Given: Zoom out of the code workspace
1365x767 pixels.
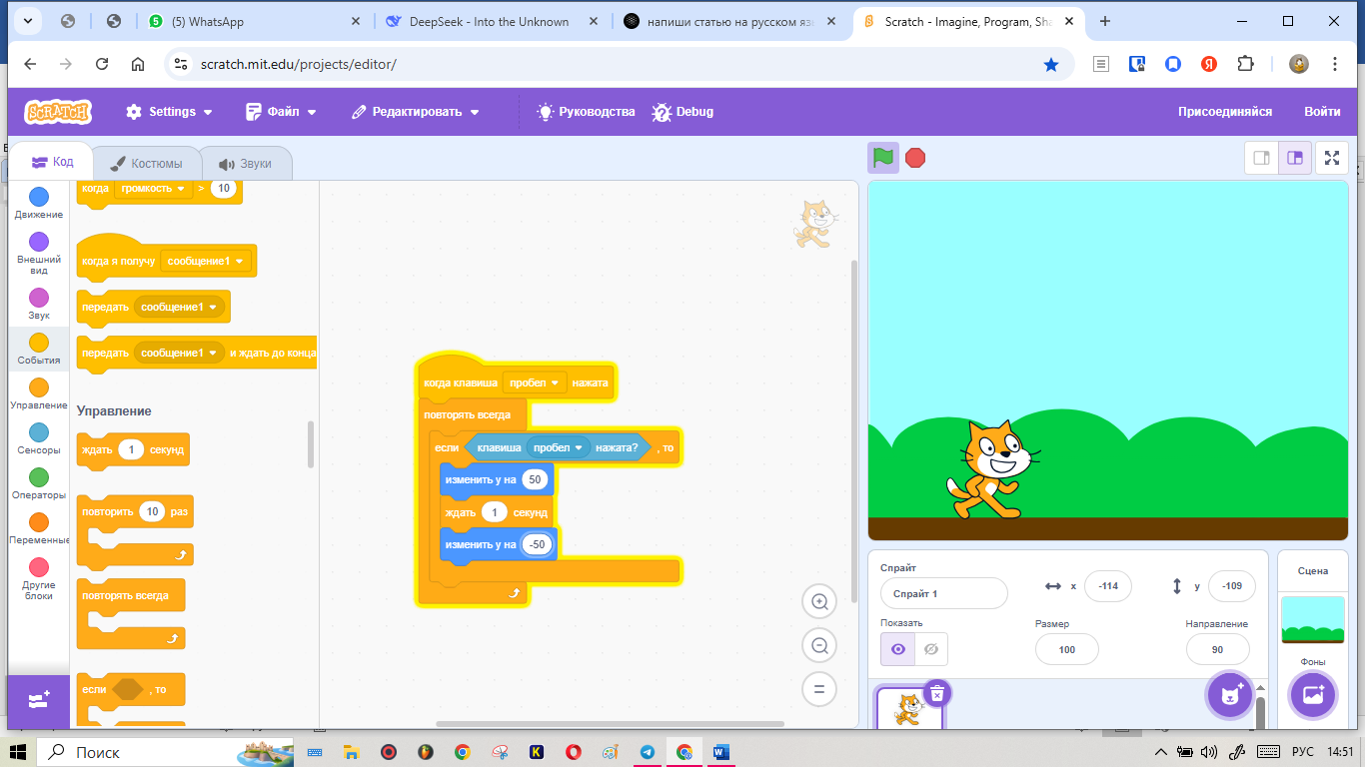Looking at the screenshot, I should point(819,646).
